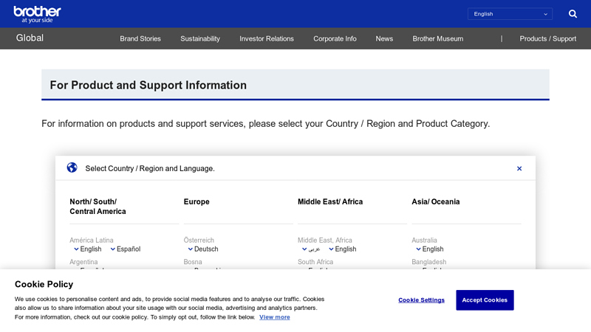Open Investor Relations menu
Screen dimensions: 591x332
point(267,39)
